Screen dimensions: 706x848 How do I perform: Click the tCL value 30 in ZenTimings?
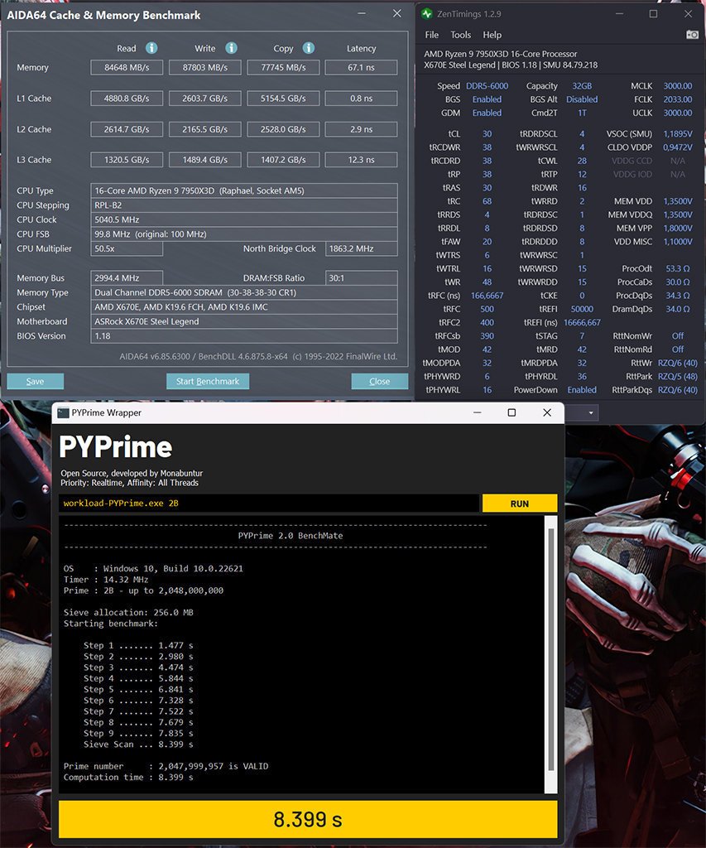point(487,133)
